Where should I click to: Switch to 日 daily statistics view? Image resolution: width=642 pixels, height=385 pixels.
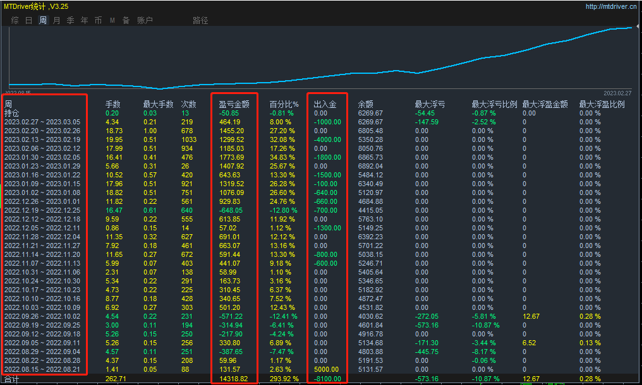[28, 20]
